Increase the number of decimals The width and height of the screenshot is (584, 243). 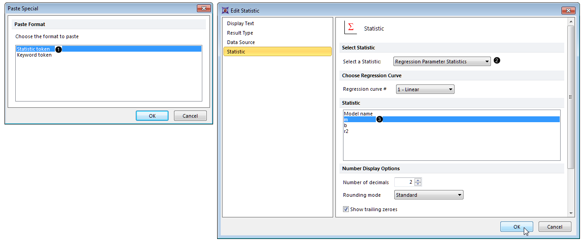(418, 180)
